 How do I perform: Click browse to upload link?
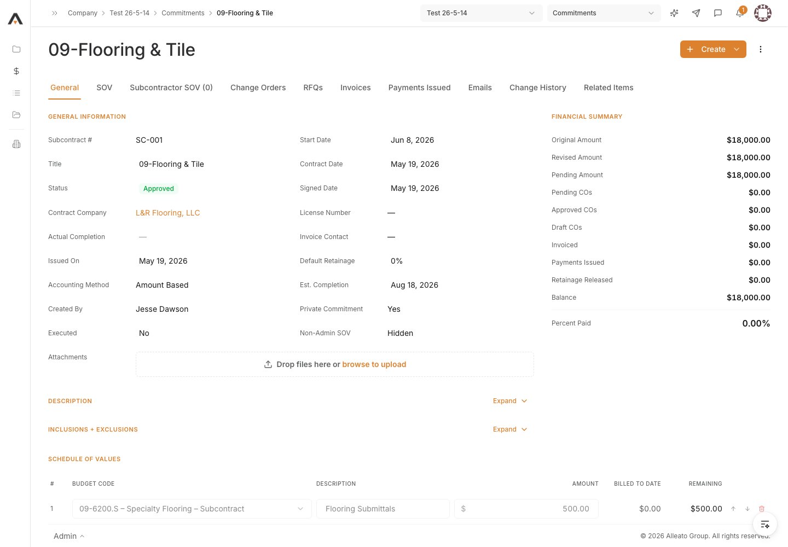pyautogui.click(x=374, y=364)
